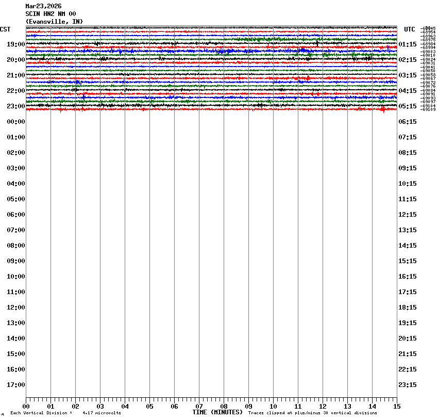
Task: Click the 15 minute axis tick label
Action: coord(396,407)
